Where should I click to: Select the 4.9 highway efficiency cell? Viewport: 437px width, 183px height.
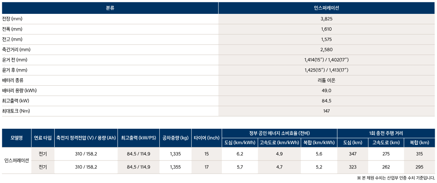point(279,154)
